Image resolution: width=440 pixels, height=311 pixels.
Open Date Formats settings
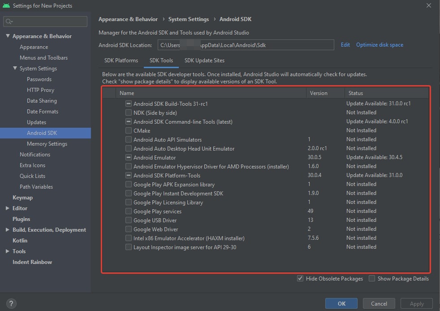tap(43, 112)
